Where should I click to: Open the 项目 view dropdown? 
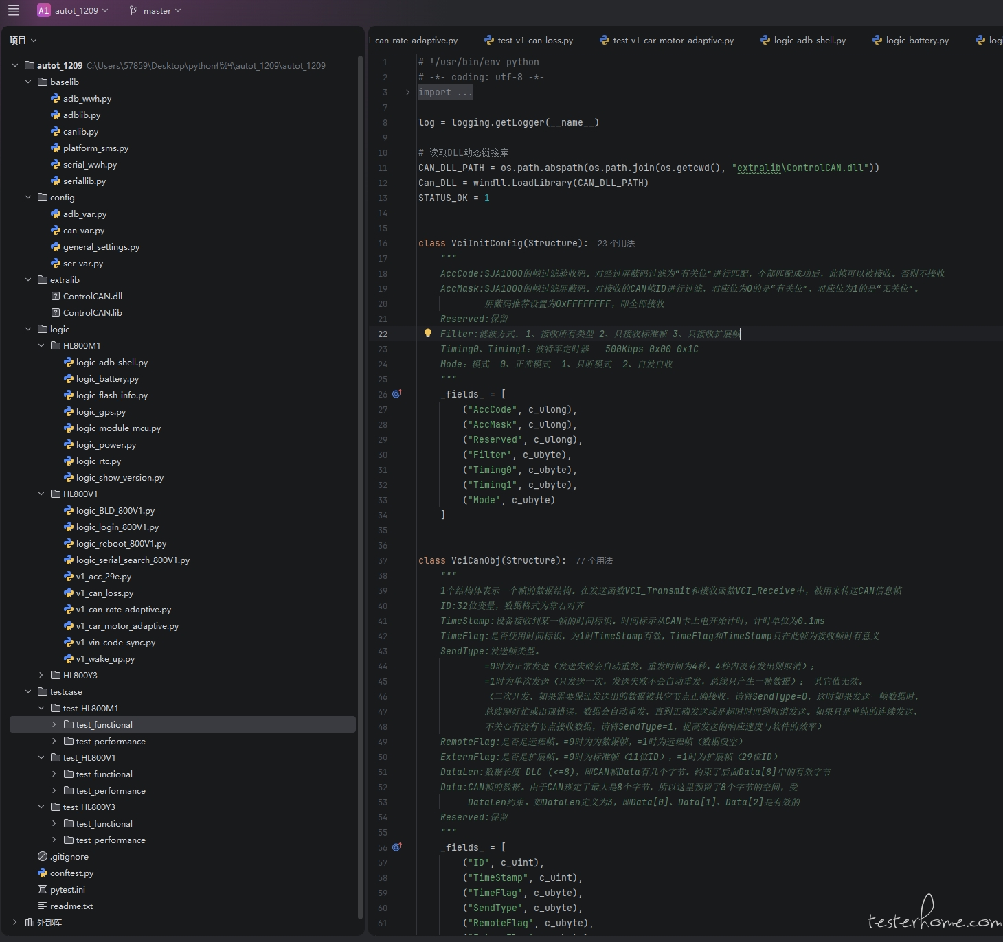pyautogui.click(x=23, y=41)
